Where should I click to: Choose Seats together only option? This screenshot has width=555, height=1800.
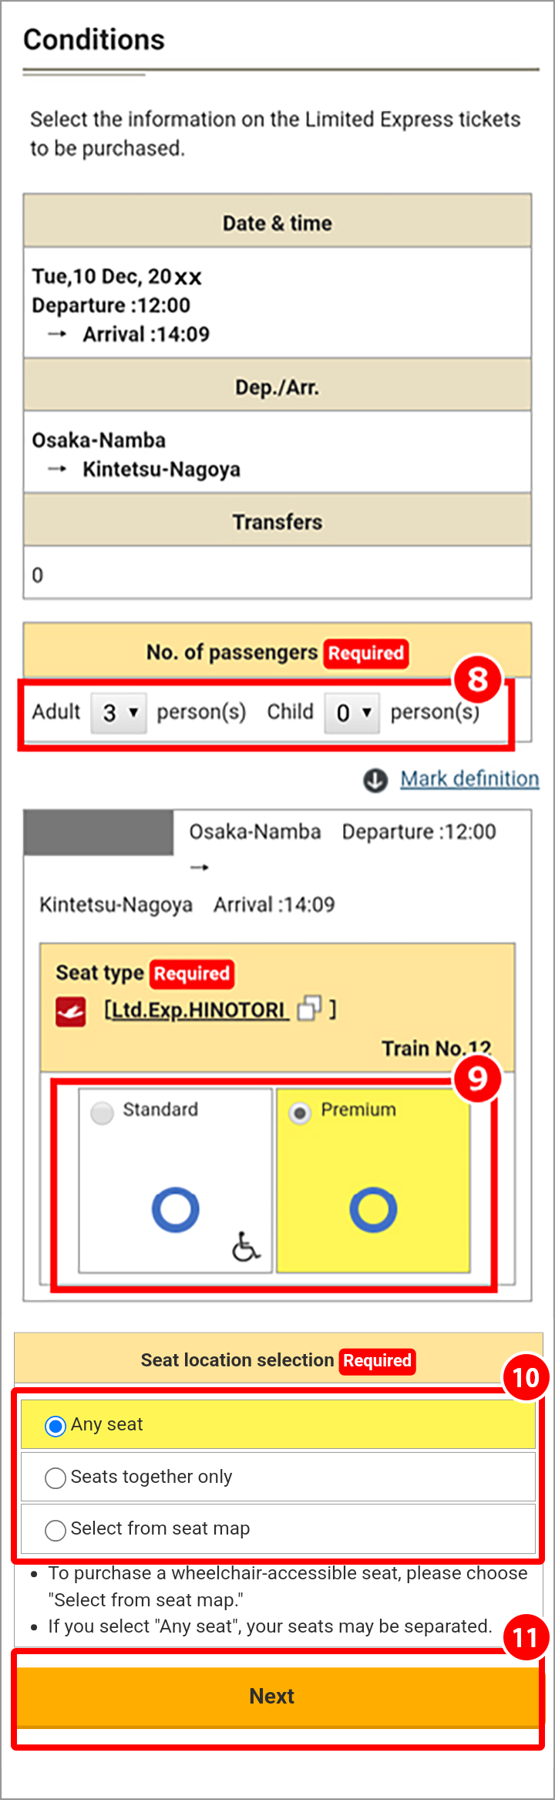pyautogui.click(x=278, y=1477)
